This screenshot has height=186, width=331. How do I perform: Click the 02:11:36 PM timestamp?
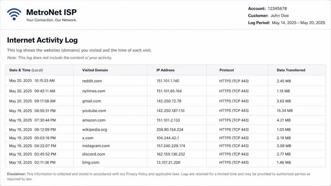45,163
